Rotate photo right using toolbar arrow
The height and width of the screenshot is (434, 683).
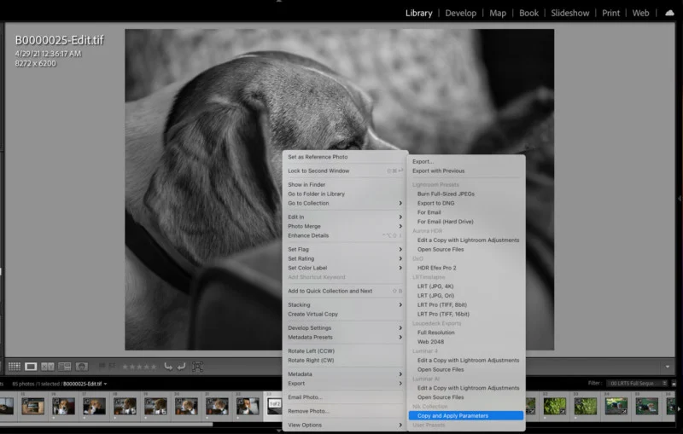coord(181,367)
